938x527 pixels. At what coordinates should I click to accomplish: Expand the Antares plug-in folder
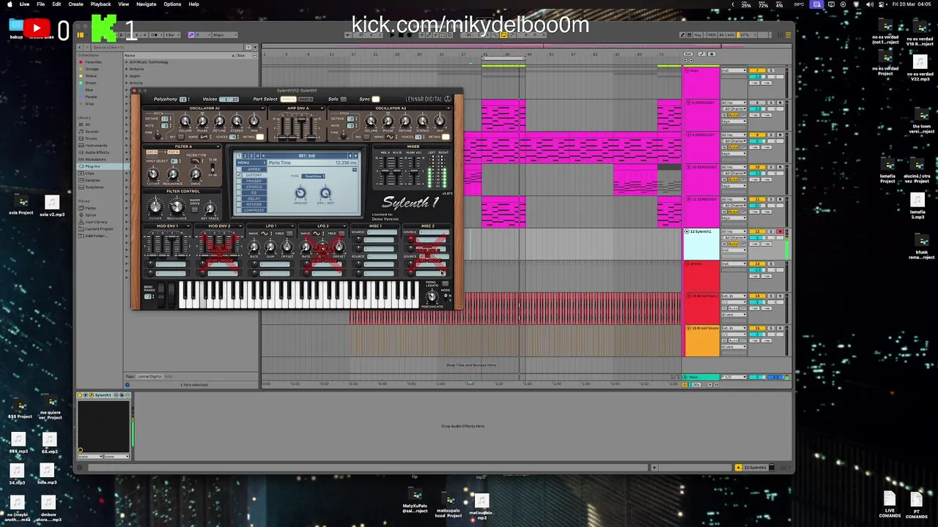click(127, 70)
